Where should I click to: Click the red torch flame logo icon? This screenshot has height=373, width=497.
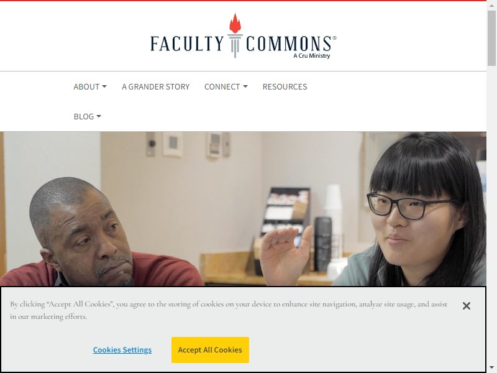pyautogui.click(x=235, y=24)
